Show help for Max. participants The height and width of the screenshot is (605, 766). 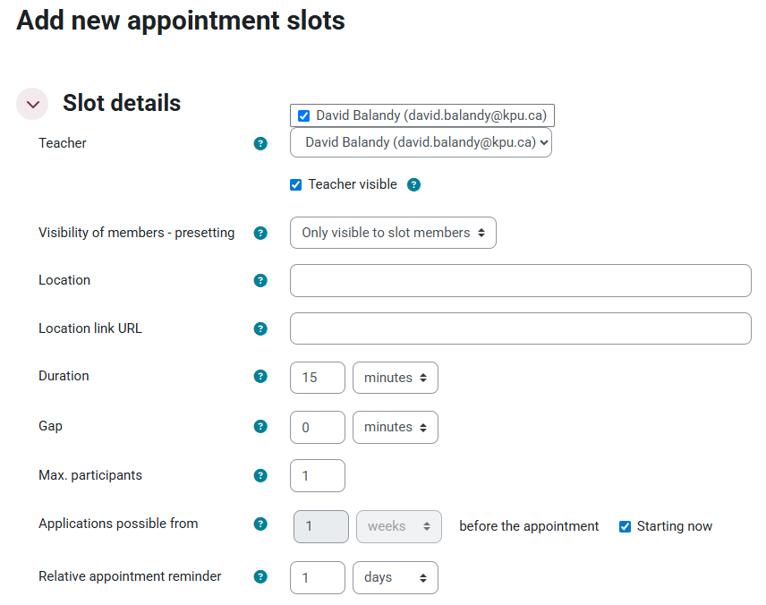click(x=260, y=476)
